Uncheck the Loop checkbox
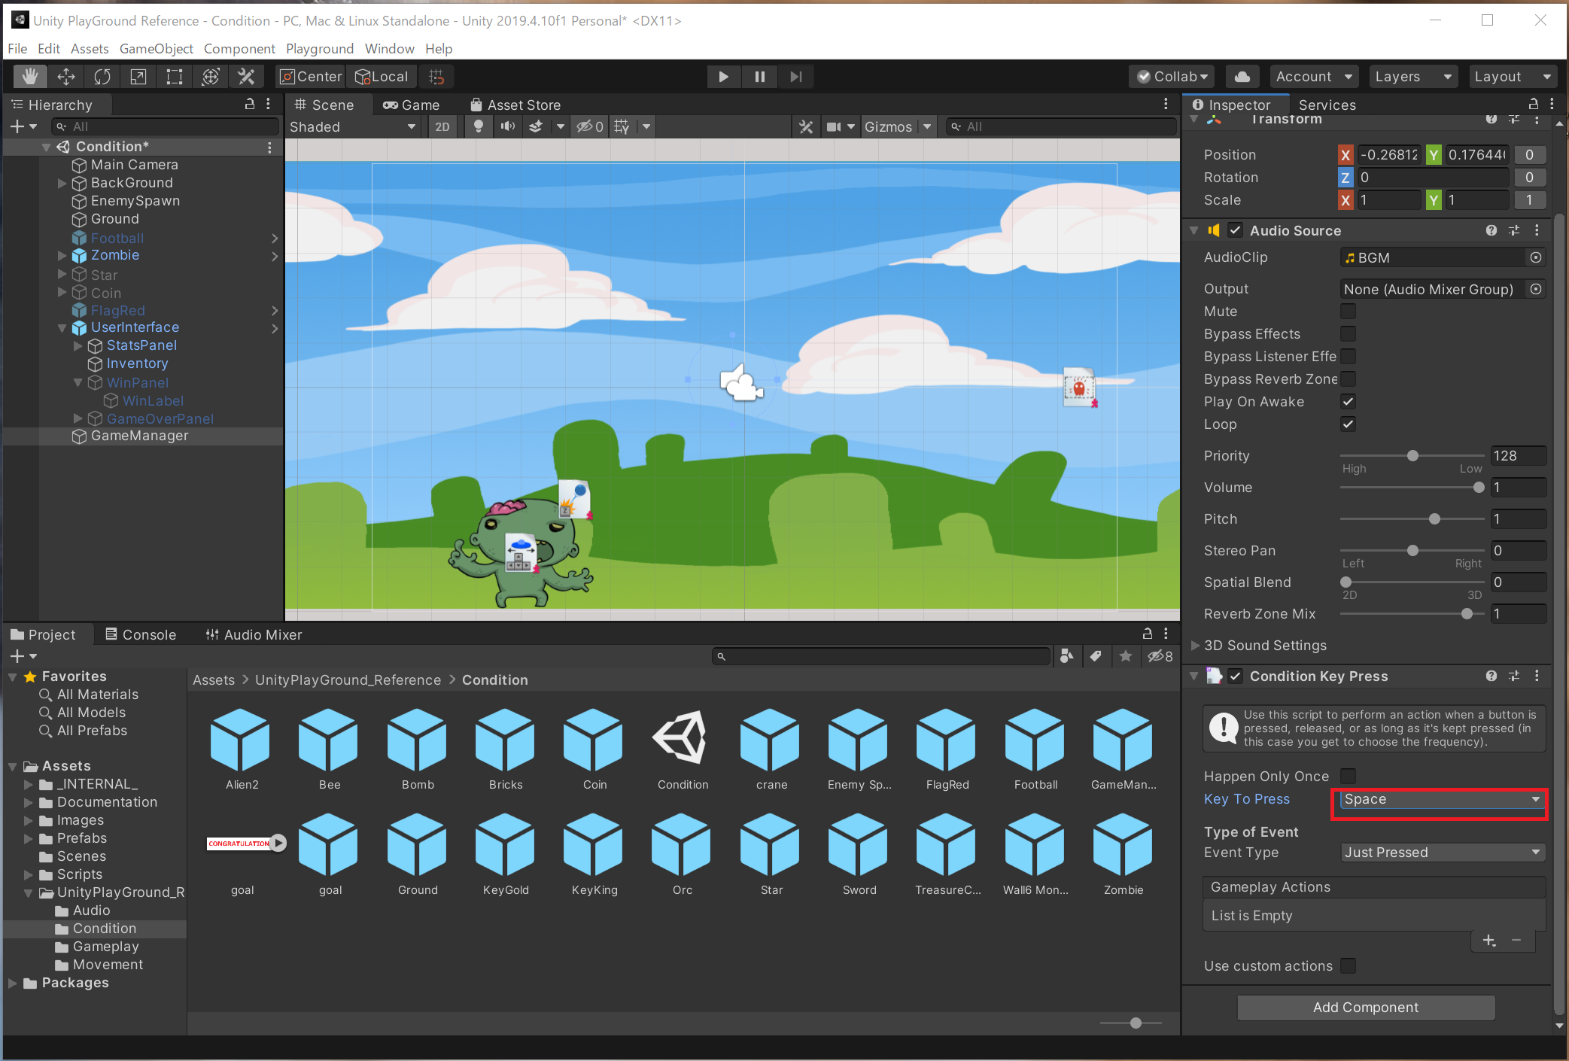This screenshot has width=1569, height=1061. coord(1348,424)
